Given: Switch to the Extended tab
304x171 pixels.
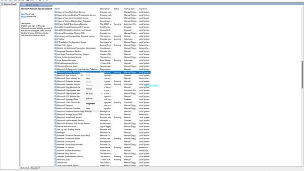Looking at the screenshot, I should (25, 168).
